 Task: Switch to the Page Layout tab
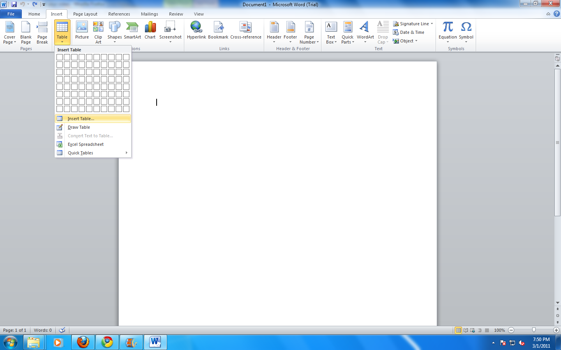point(85,14)
